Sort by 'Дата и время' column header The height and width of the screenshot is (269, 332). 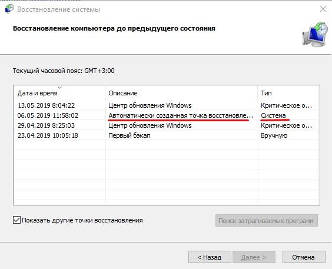coord(59,93)
